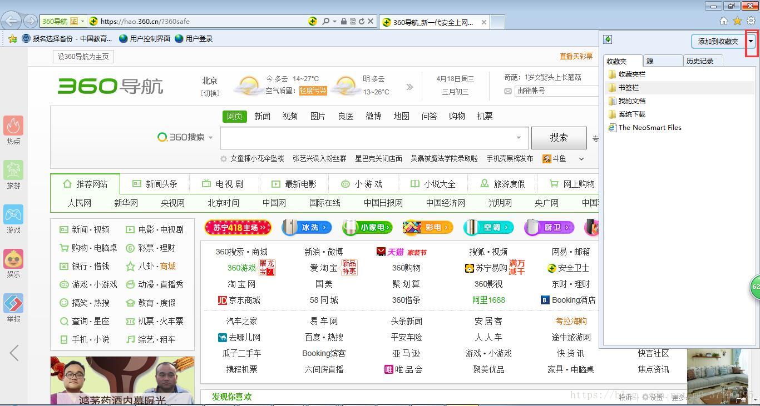This screenshot has height=406, width=760.
Task: Open the 收藏夹栏 folder
Action: (632, 74)
